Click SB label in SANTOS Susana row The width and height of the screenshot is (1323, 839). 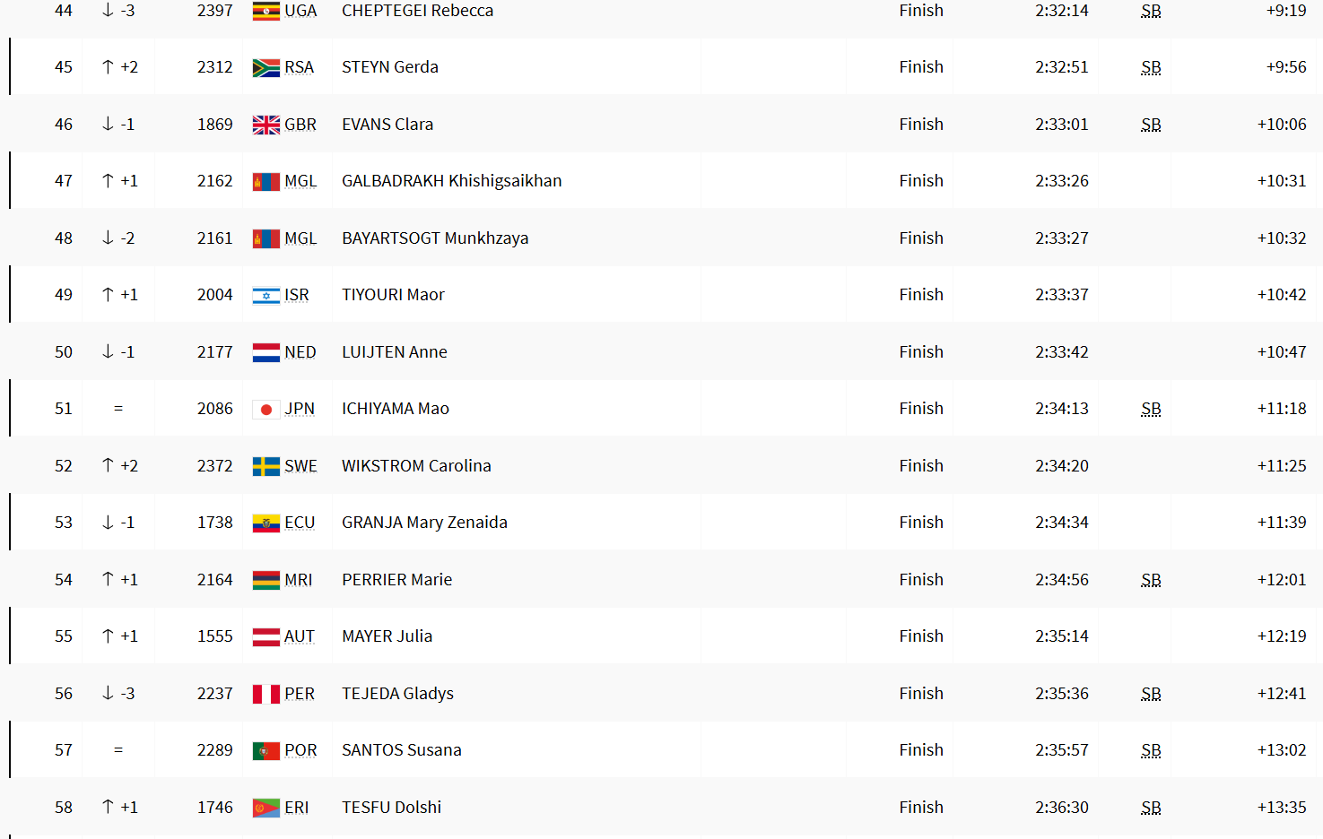tap(1151, 750)
